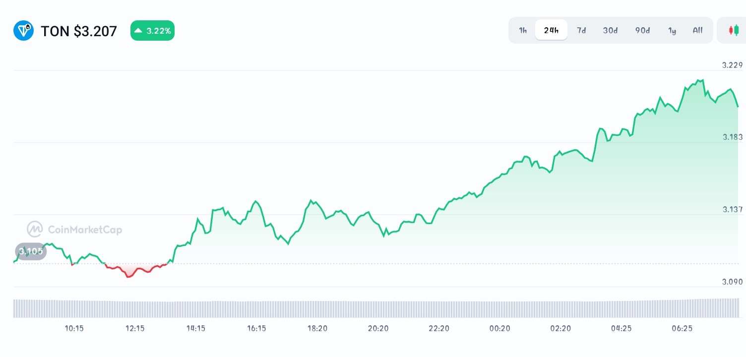The height and width of the screenshot is (357, 746).
Task: Click the 3.090 y-axis label
Action: 732,282
